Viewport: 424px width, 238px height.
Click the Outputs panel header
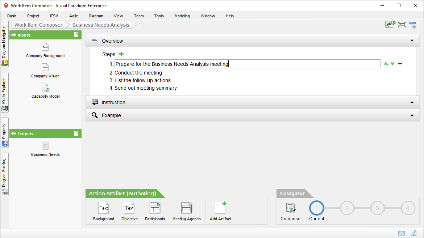45,133
